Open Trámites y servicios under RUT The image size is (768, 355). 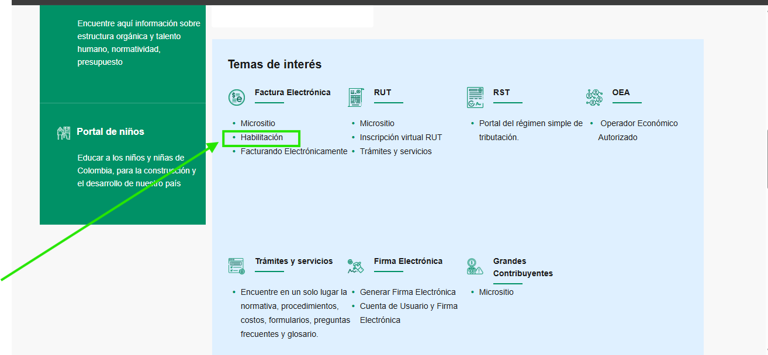[396, 151]
